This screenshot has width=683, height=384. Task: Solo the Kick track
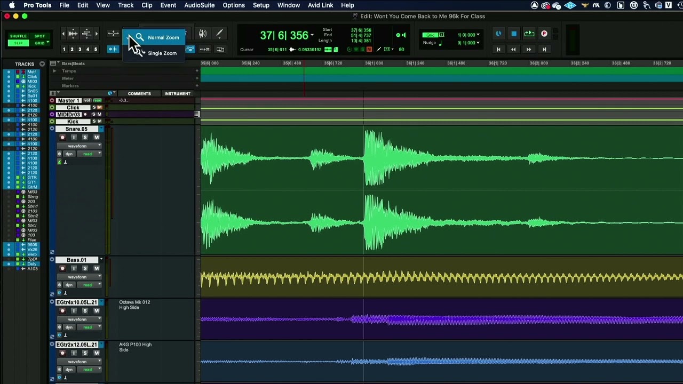click(x=94, y=122)
